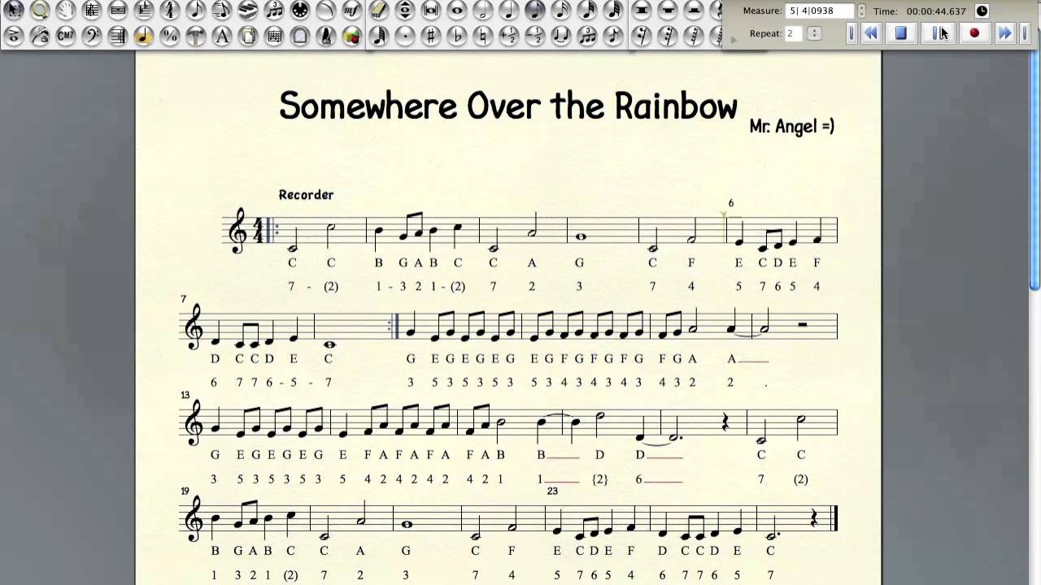Raise pitch by half step

(508, 36)
